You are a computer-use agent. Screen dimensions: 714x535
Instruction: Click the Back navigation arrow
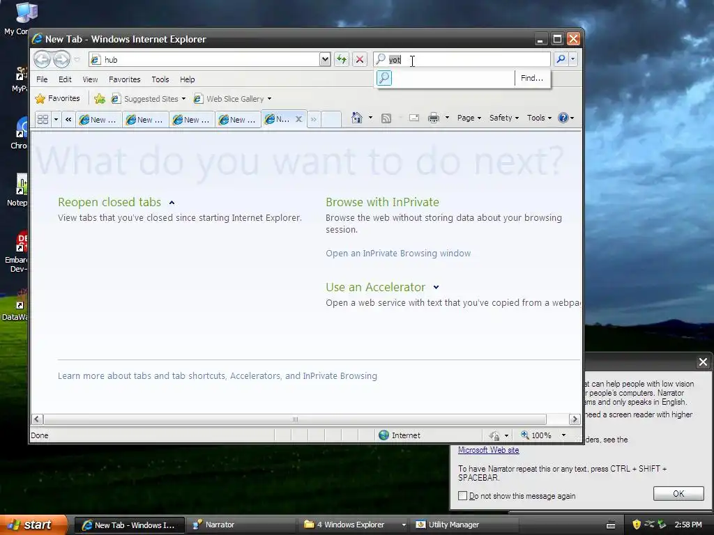(x=42, y=59)
